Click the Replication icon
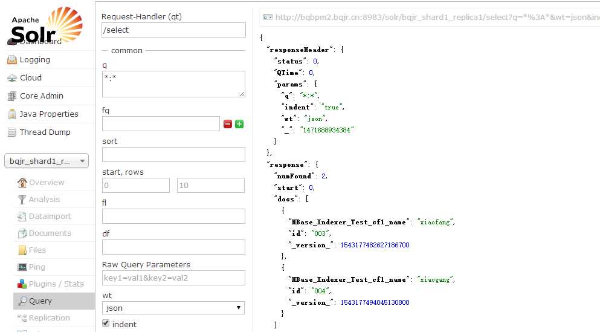600x332 pixels. [x=22, y=318]
